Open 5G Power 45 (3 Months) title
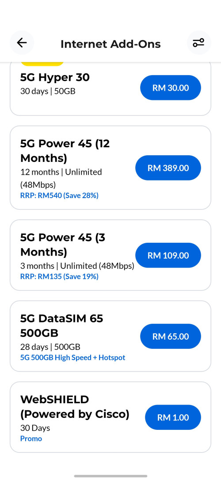Image resolution: width=221 pixels, height=482 pixels. click(63, 245)
